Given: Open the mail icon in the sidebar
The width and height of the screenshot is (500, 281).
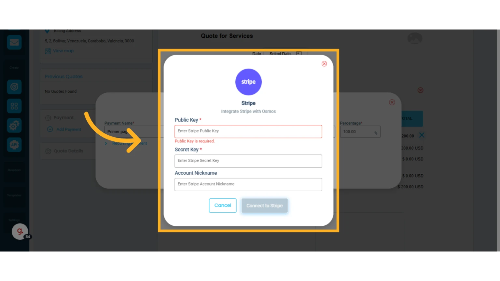Looking at the screenshot, I should point(14,42).
